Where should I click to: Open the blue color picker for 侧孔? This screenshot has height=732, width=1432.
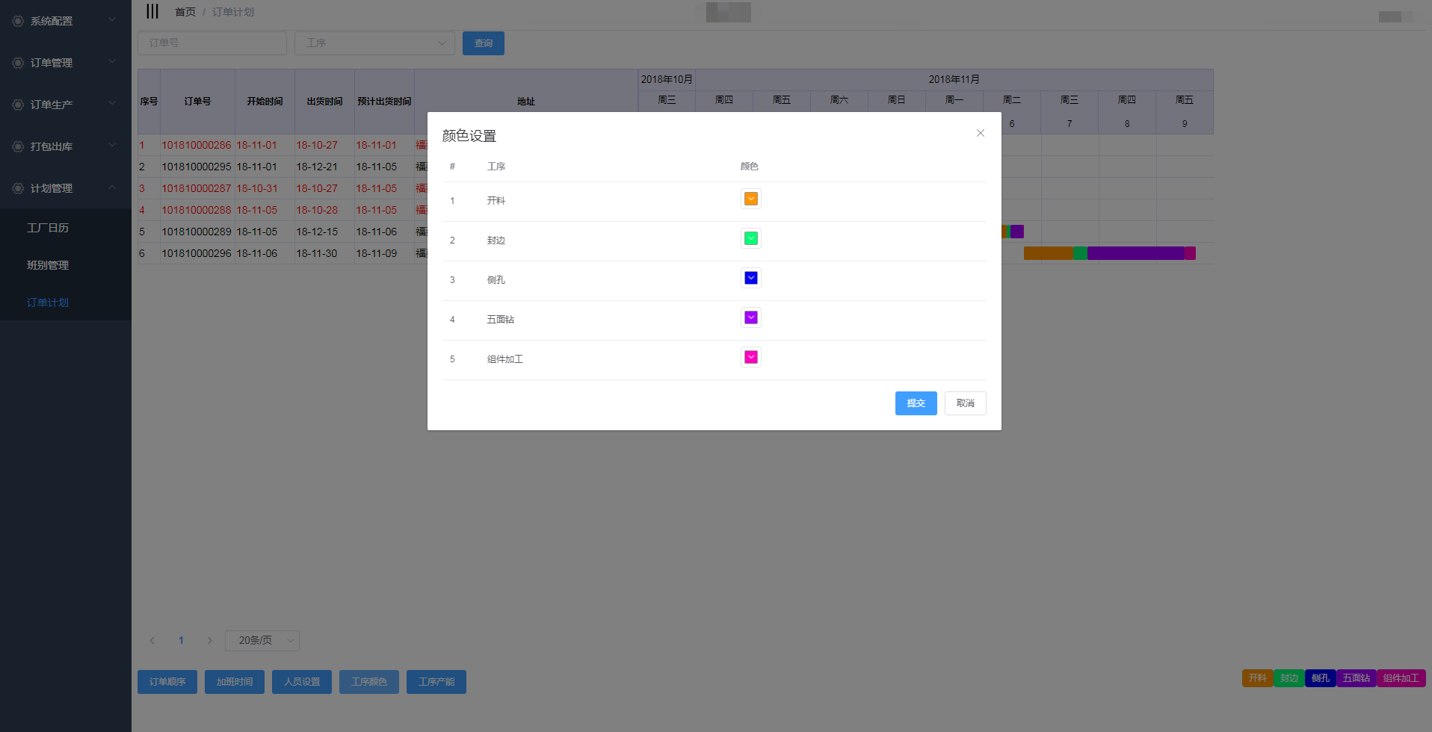pyautogui.click(x=751, y=278)
